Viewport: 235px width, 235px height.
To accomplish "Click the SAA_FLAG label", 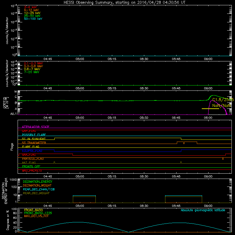I will [x=29, y=155].
